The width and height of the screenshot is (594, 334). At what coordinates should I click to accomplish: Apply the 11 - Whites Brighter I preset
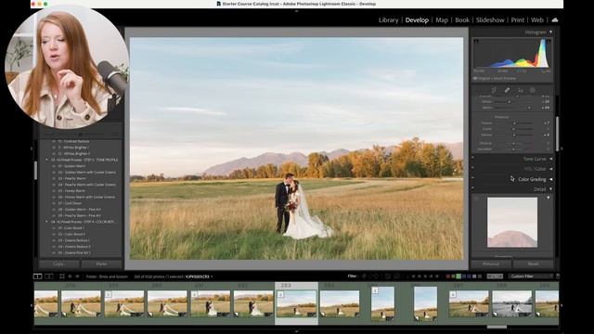coord(73,148)
